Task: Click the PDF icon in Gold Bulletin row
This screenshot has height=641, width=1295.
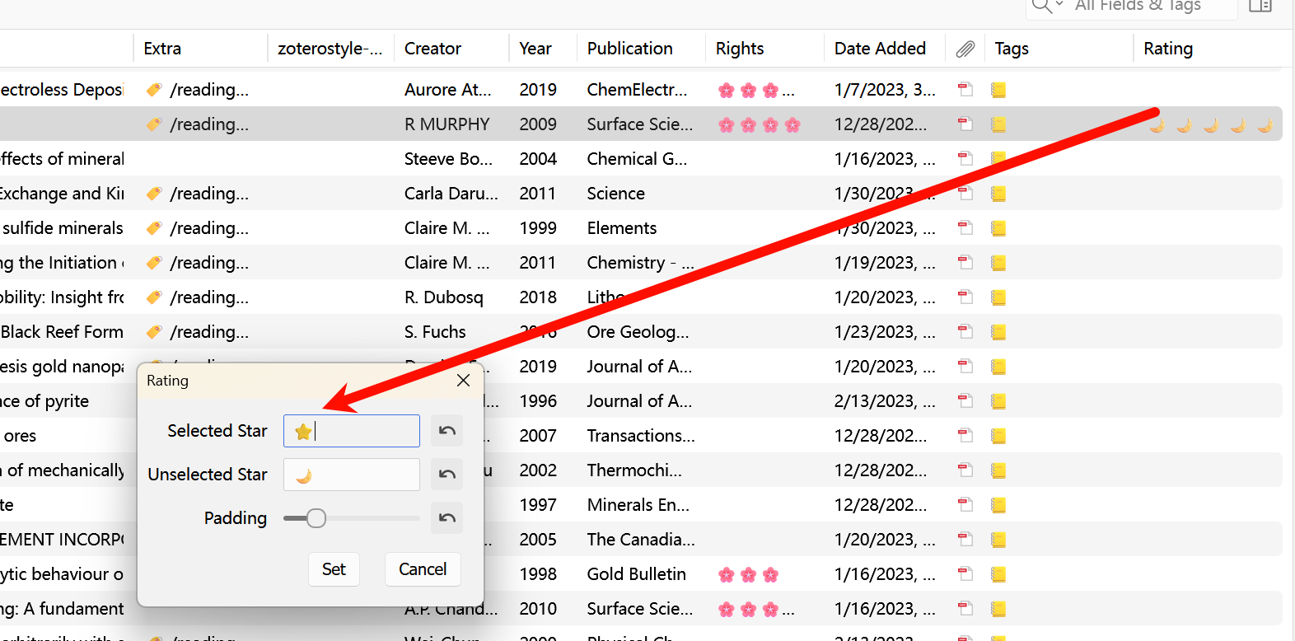Action: (x=965, y=574)
